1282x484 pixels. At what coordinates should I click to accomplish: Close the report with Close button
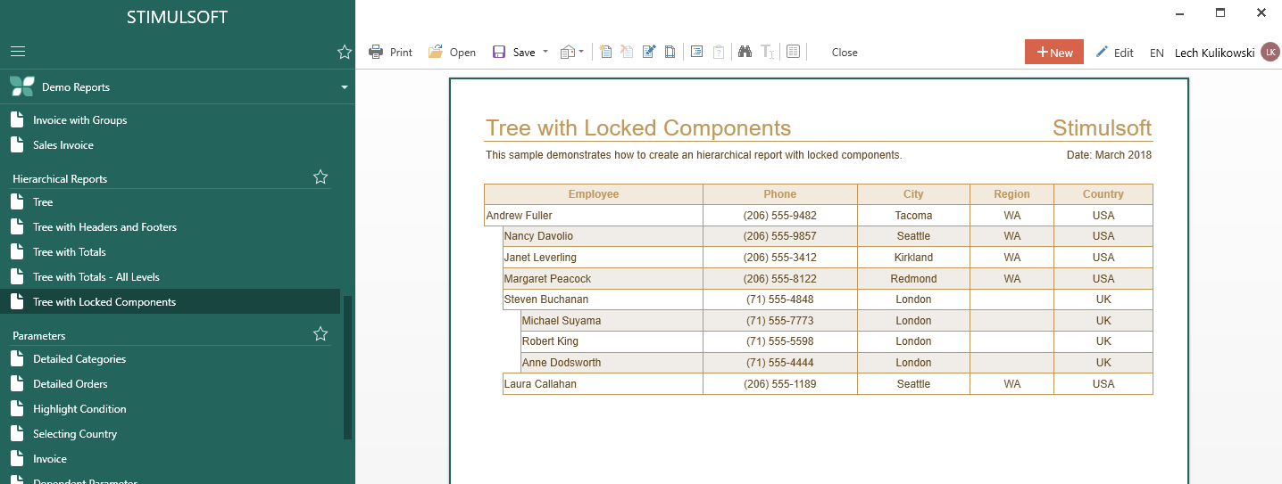pos(845,53)
